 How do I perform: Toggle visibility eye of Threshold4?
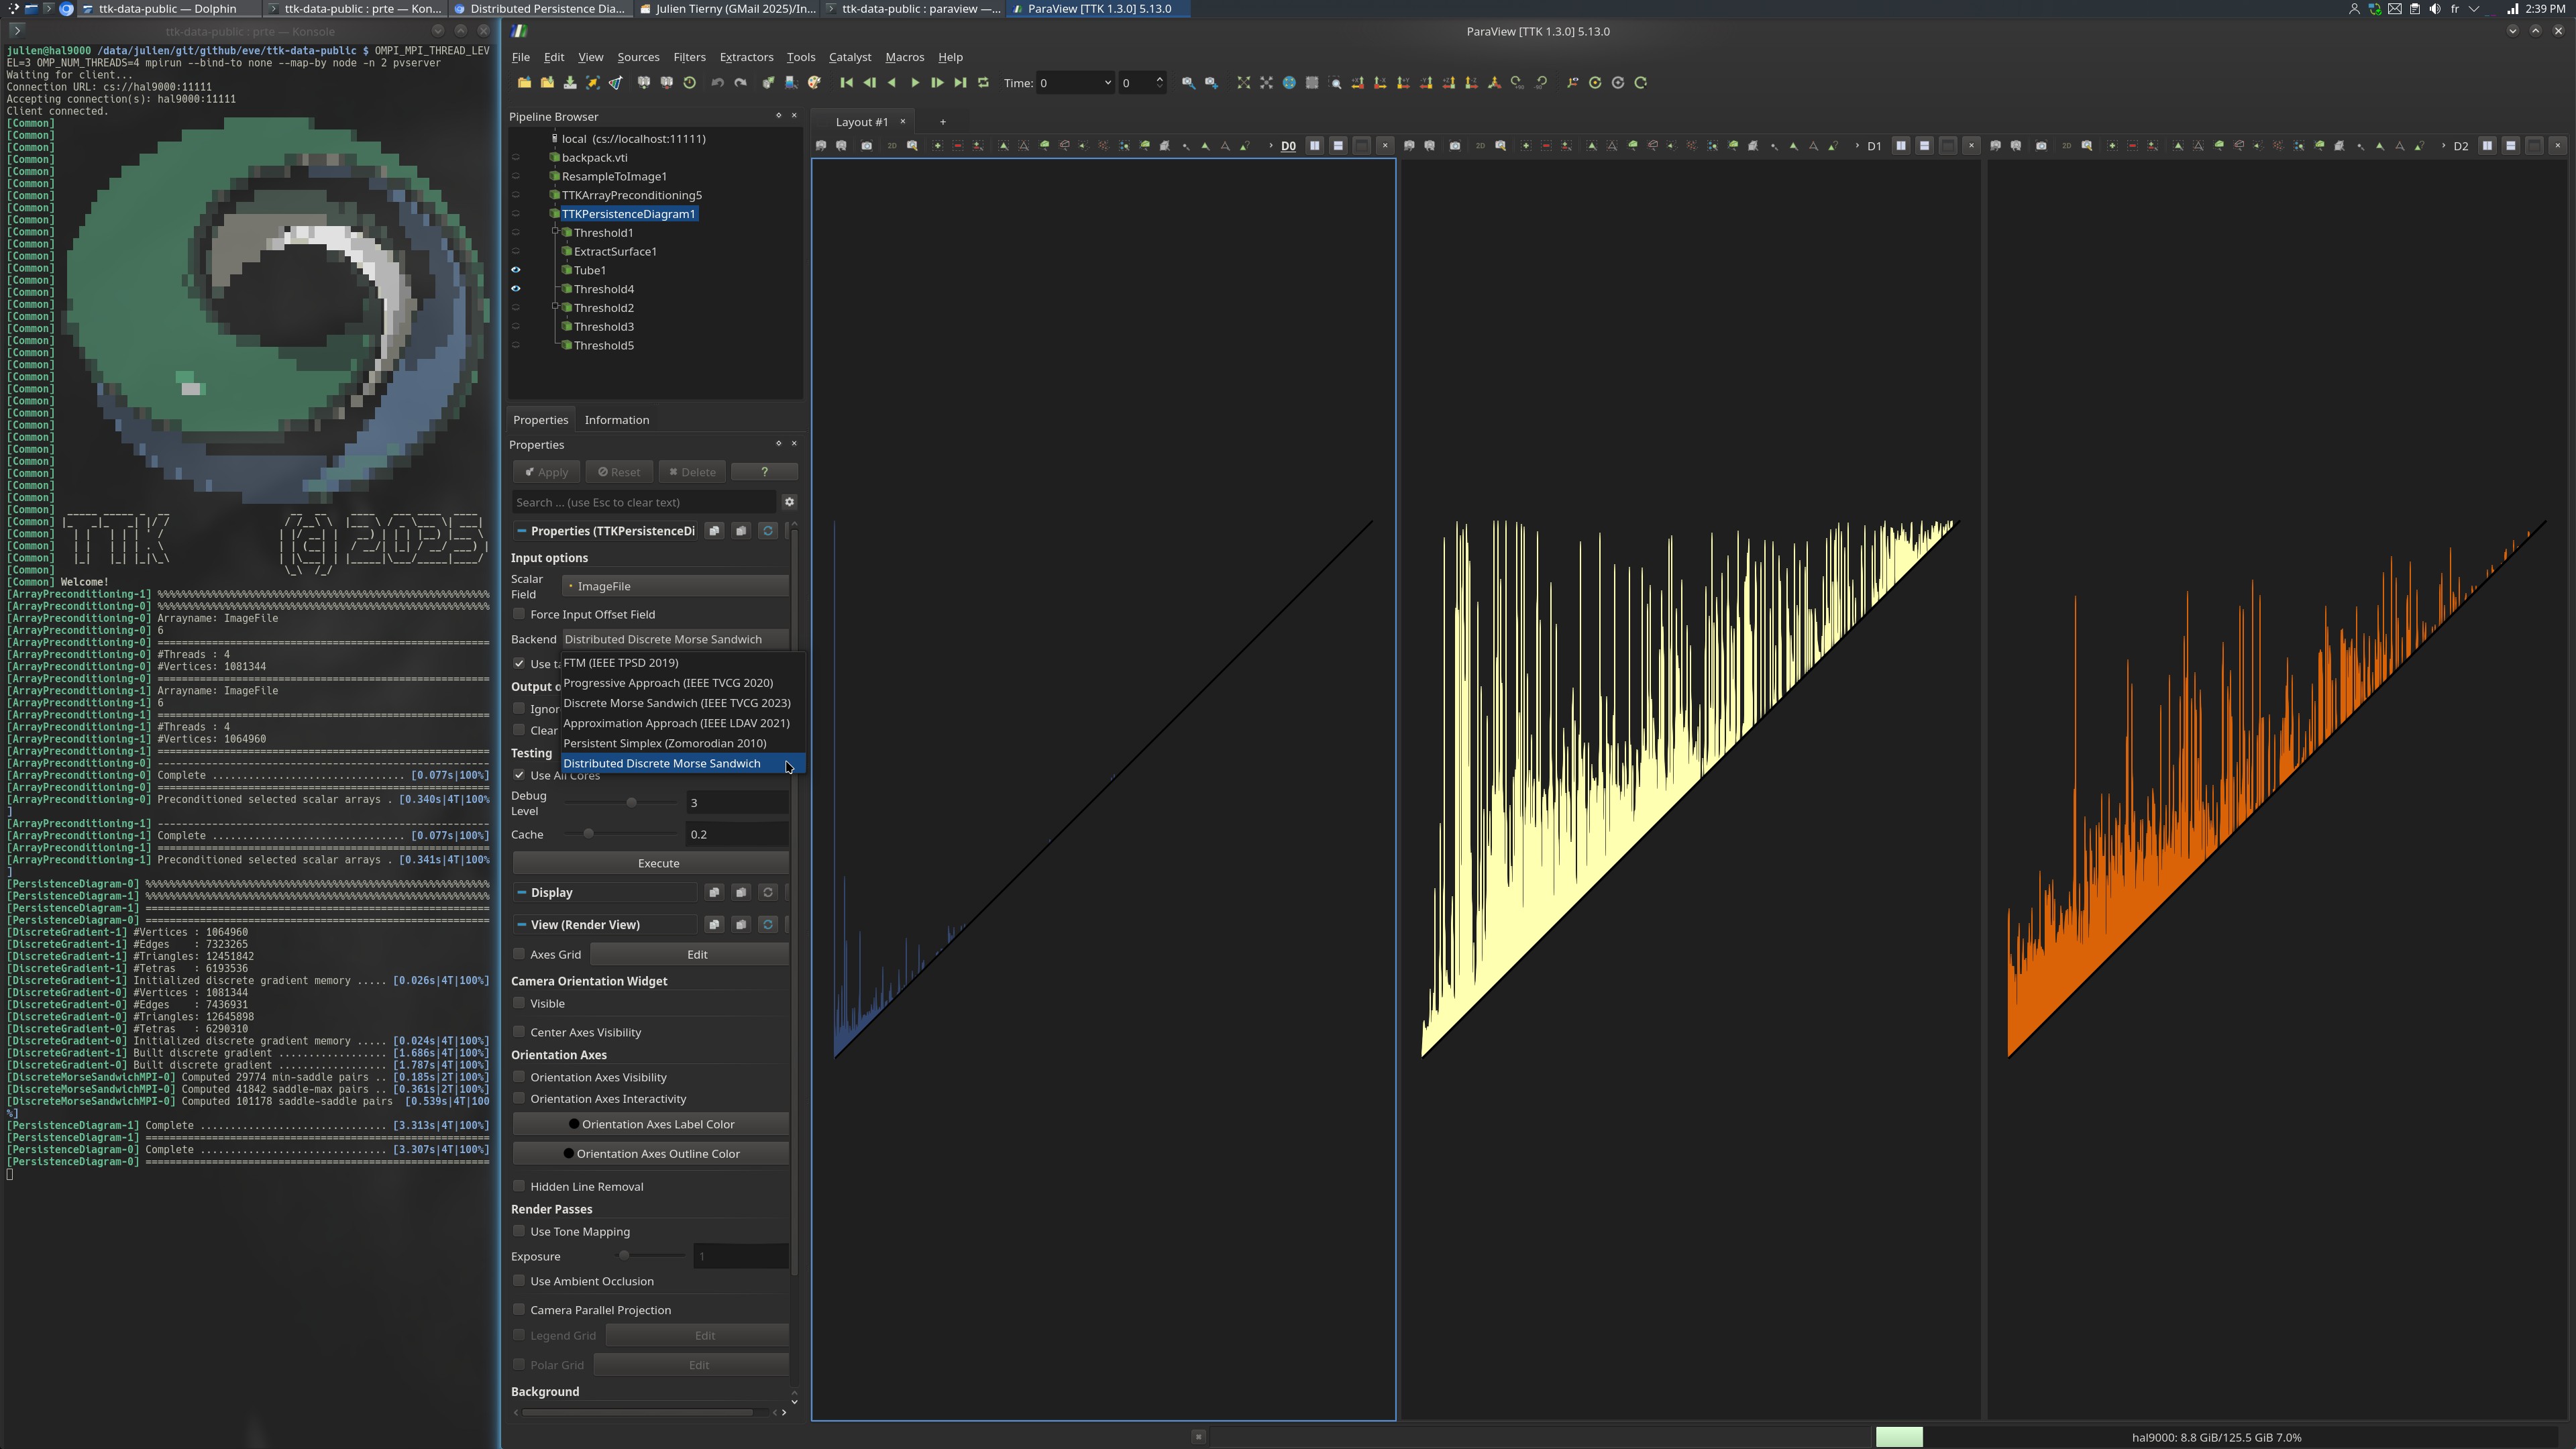tap(516, 289)
